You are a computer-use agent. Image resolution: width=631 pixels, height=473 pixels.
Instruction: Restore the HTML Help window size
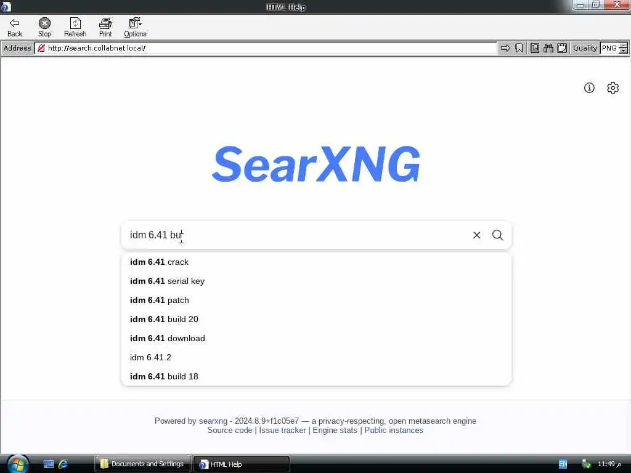pyautogui.click(x=596, y=5)
